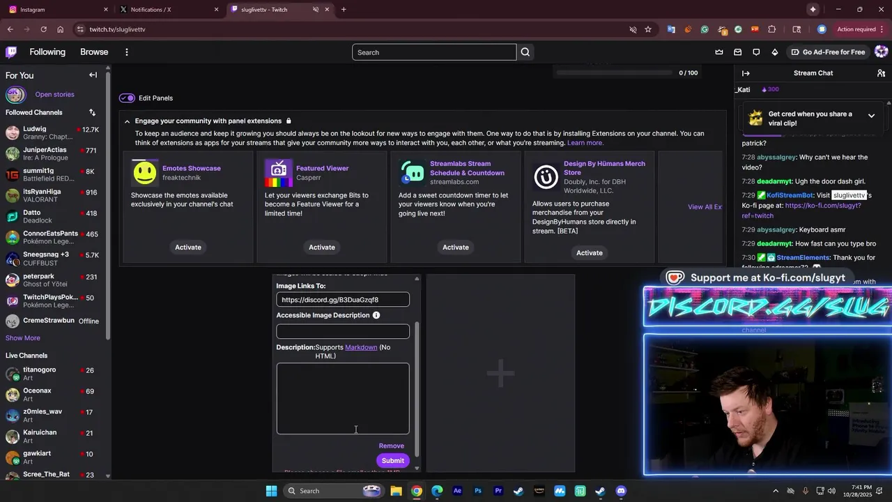Open the Following page
Screen dimensions: 892x502
47,52
